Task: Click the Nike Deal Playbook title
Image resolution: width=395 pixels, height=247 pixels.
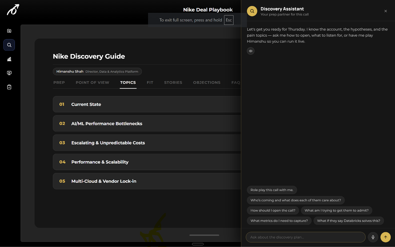Action: 208,10
